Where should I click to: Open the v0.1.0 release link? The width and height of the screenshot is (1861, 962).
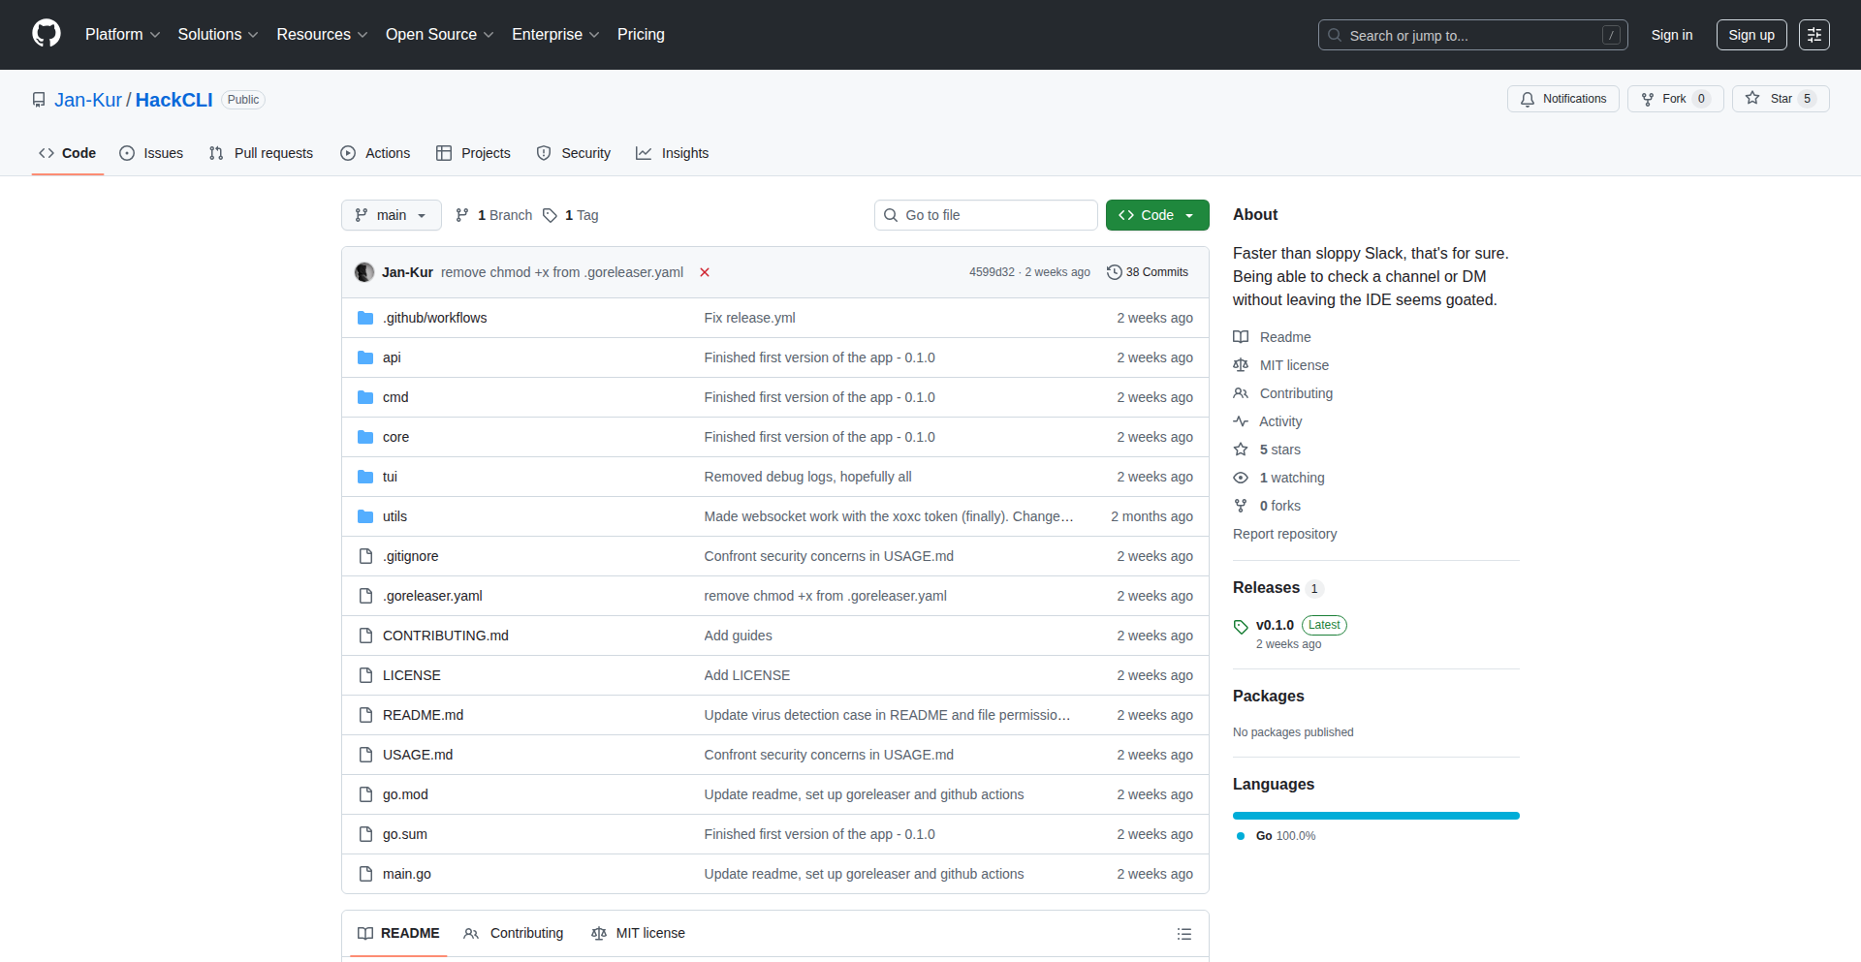(1275, 625)
